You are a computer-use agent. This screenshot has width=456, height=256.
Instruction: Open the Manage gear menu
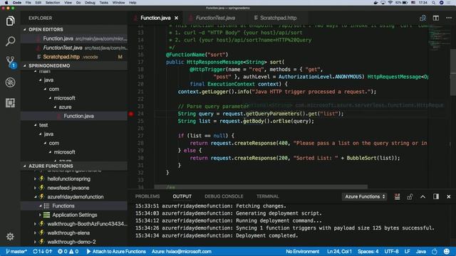click(x=10, y=237)
